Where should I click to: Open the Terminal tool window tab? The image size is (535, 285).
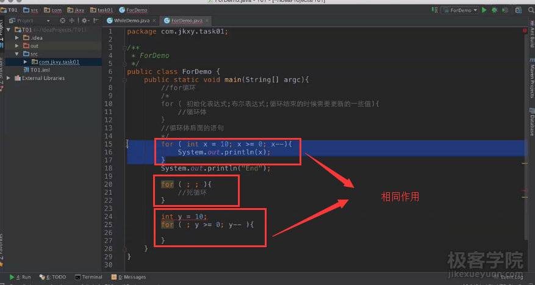pyautogui.click(x=88, y=277)
